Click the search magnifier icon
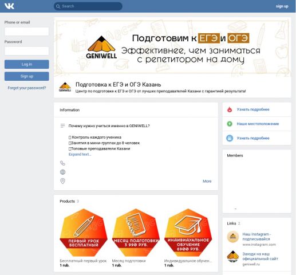The width and height of the screenshot is (296, 275). point(58,6)
